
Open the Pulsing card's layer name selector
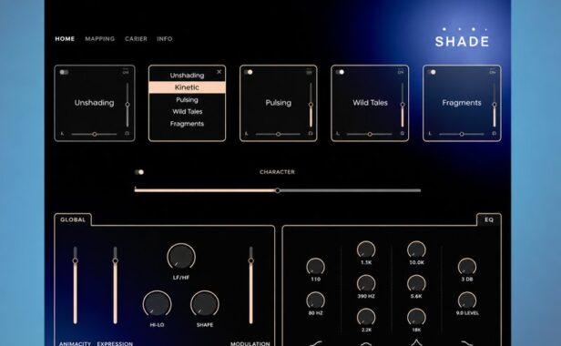tap(279, 103)
